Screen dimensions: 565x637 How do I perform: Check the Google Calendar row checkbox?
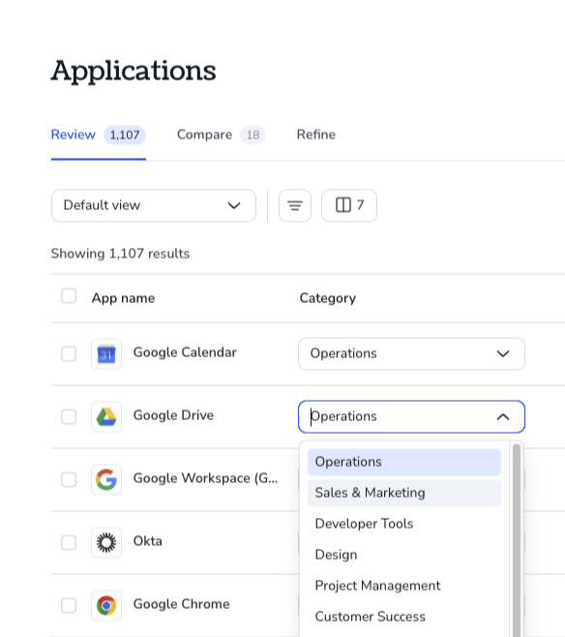coord(69,354)
